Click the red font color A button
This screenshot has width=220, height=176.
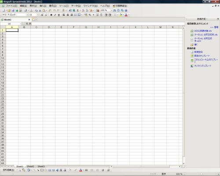click(x=126, y=15)
